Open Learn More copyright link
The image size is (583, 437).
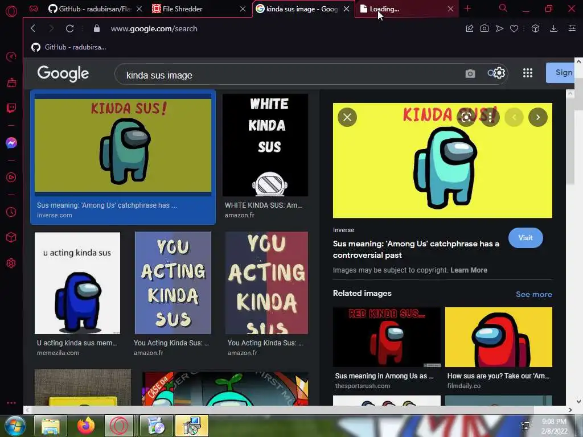point(469,270)
